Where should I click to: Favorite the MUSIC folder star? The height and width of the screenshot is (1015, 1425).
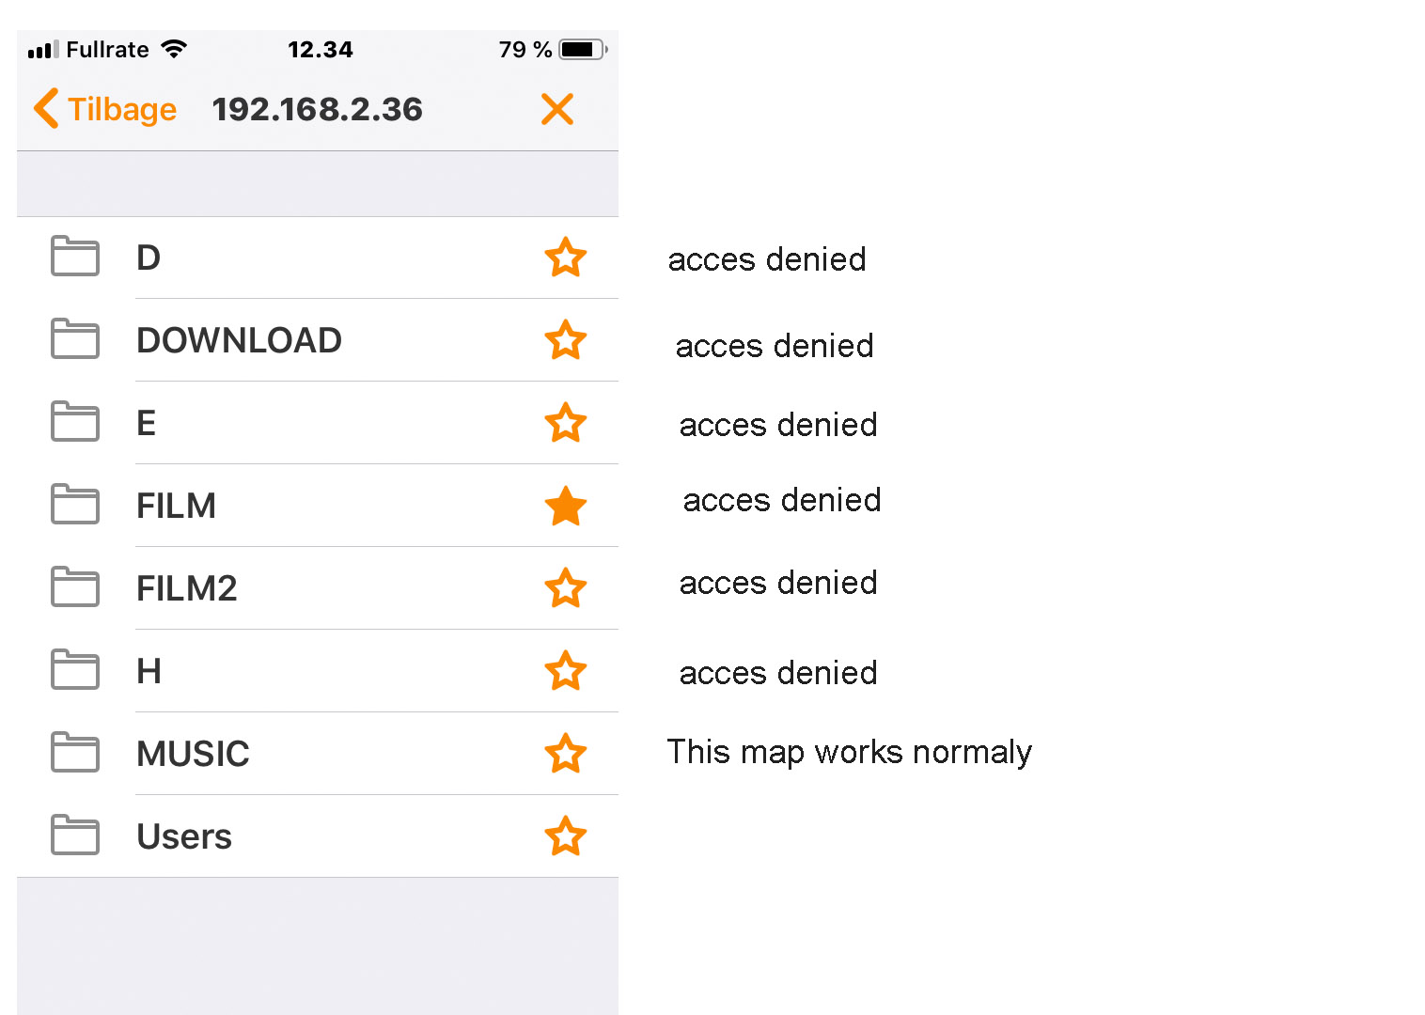[566, 754]
